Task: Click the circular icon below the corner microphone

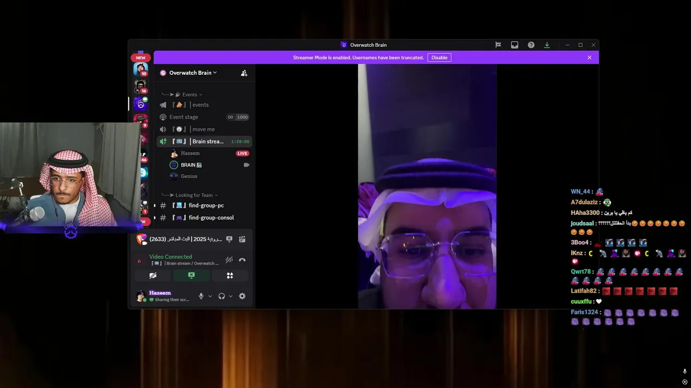Action: coord(685,382)
